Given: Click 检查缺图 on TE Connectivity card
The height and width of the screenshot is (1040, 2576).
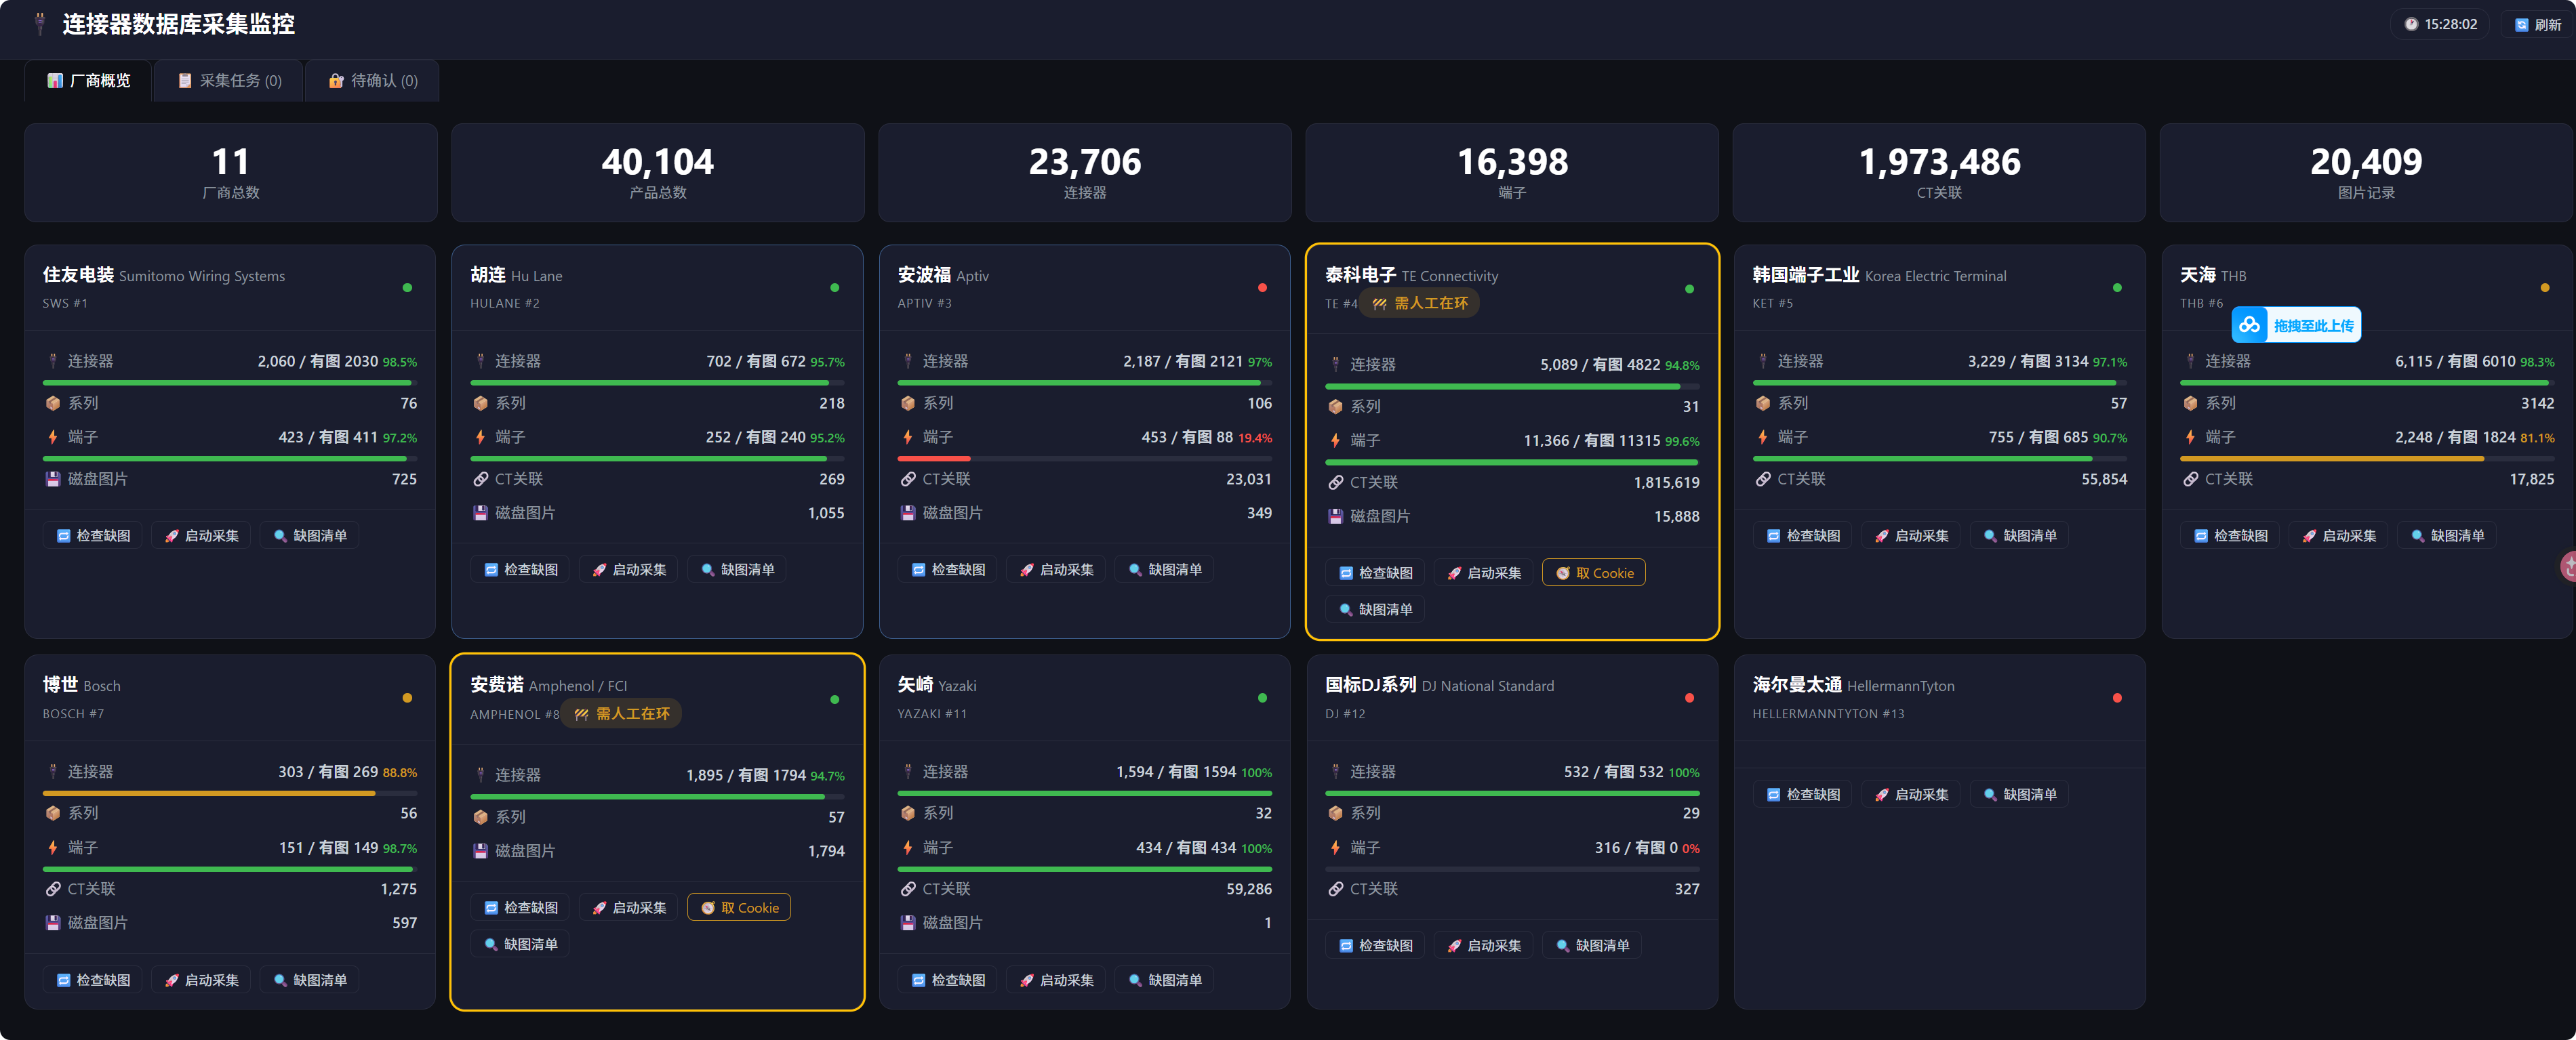Looking at the screenshot, I should pos(1376,573).
